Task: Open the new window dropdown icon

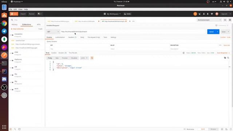Action: (40, 14)
